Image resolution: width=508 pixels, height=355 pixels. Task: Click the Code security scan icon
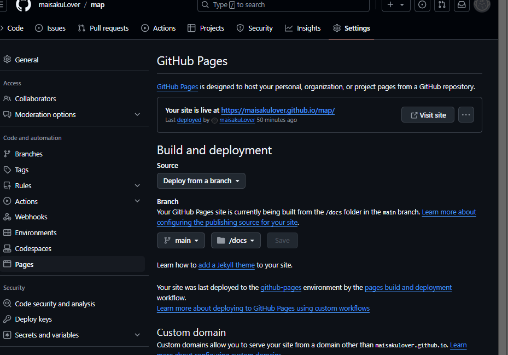[x=7, y=304]
